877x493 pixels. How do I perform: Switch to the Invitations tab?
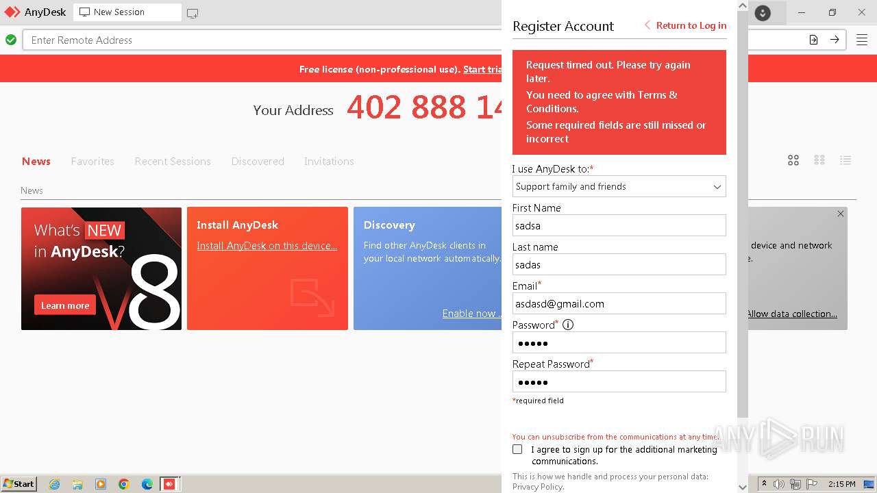[329, 162]
